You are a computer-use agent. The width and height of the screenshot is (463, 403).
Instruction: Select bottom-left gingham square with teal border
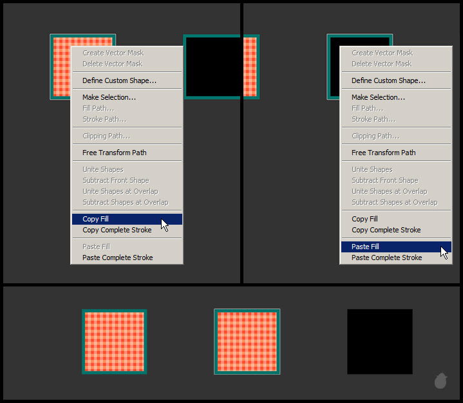[x=114, y=342]
